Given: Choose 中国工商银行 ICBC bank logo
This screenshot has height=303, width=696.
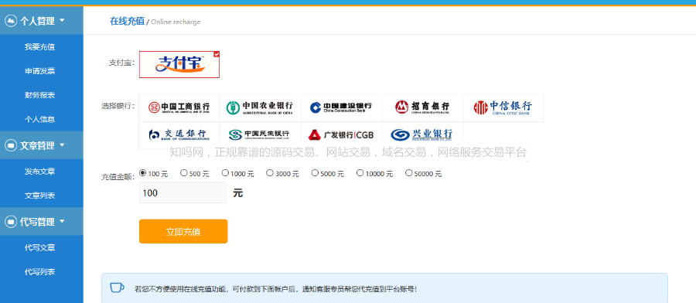Looking at the screenshot, I should (x=179, y=107).
